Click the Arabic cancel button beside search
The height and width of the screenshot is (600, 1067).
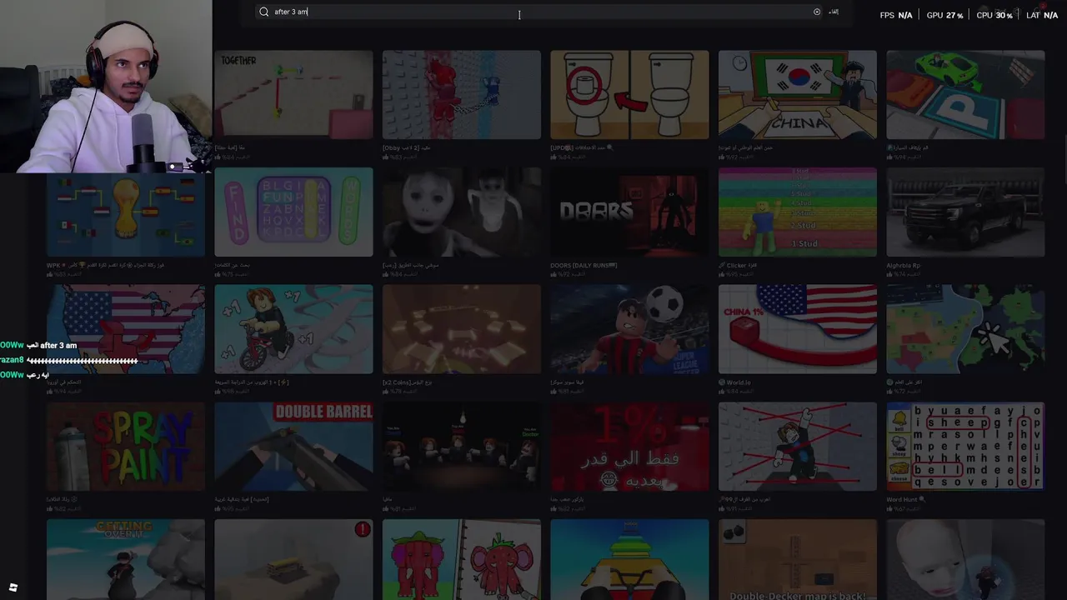tap(833, 12)
